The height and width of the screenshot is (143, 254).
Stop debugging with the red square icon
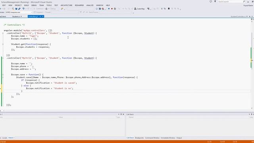pos(112,9)
